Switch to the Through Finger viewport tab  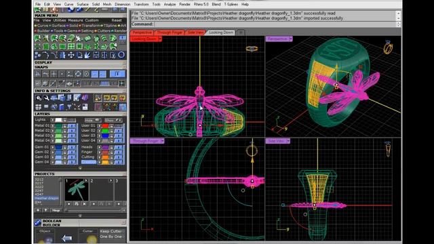click(170, 33)
